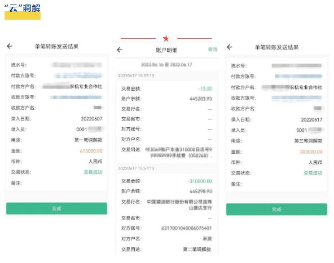Tap 完成 under the 第一笔调解款 transfer
The image size is (334, 263).
click(x=56, y=208)
